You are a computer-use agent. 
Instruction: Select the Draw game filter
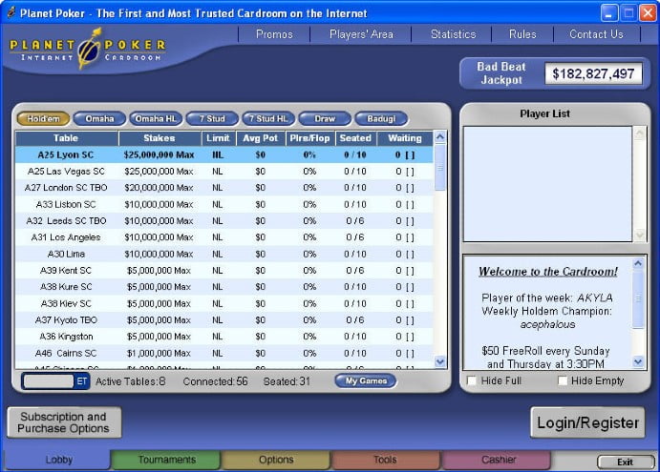point(325,119)
